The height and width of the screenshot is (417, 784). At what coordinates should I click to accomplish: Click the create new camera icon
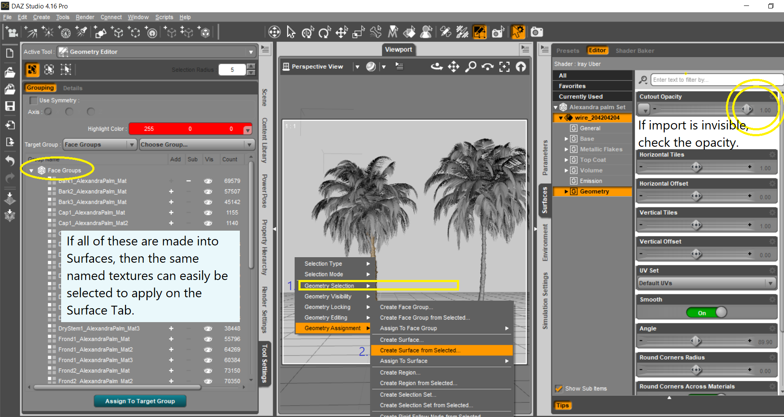tap(11, 32)
